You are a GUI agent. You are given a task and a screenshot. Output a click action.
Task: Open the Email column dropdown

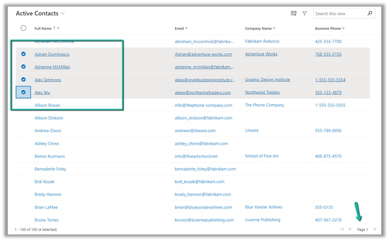pos(186,28)
